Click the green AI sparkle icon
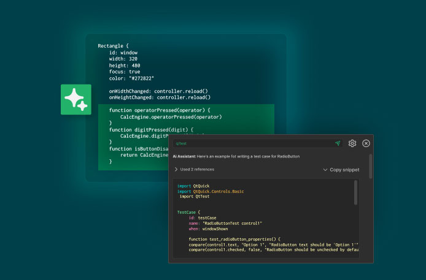Viewport: 426px width, 280px height. coord(76,99)
